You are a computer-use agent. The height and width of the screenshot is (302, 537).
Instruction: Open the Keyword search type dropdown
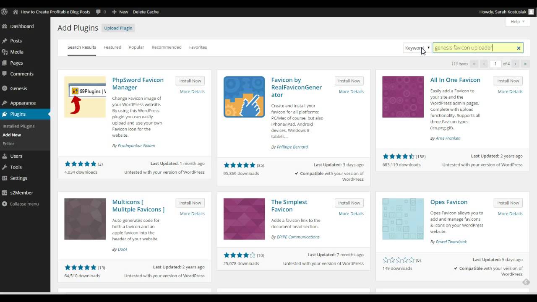pos(417,48)
